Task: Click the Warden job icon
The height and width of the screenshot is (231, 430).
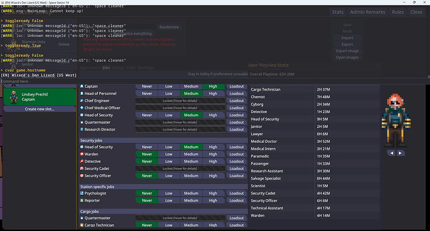Action: click(x=82, y=154)
